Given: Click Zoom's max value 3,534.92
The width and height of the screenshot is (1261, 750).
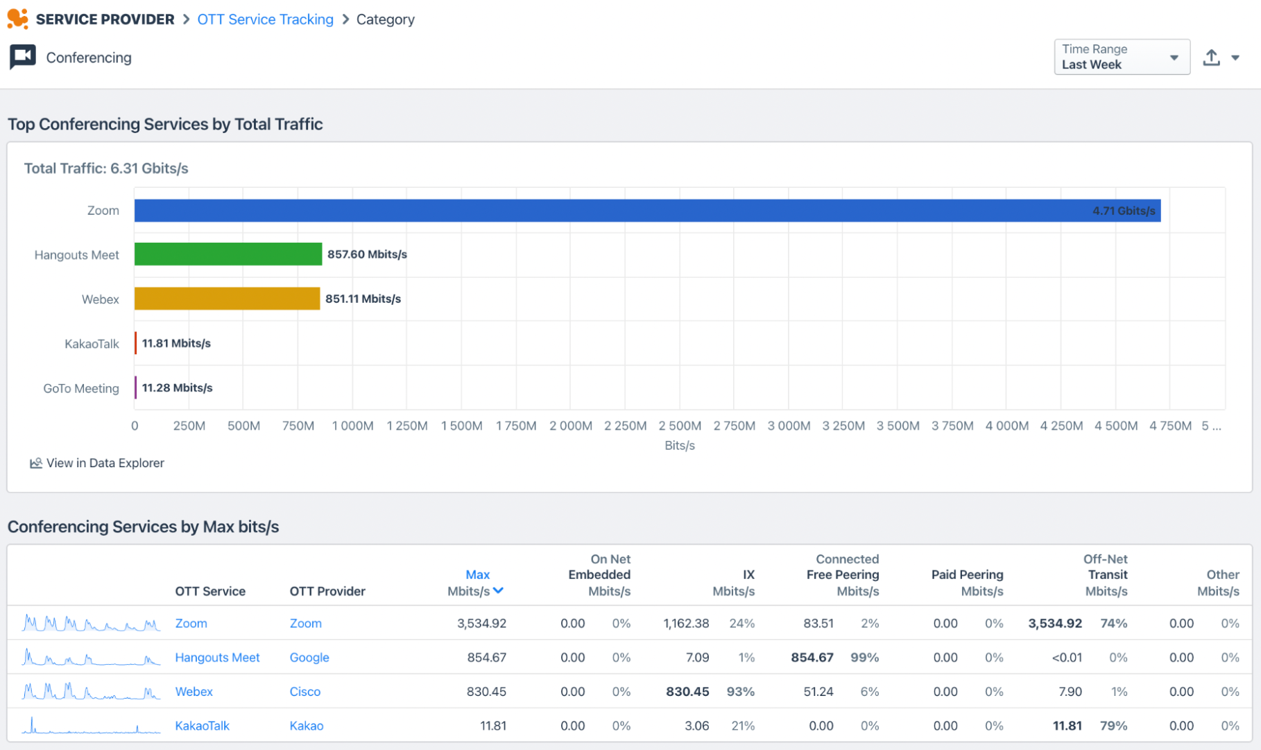Looking at the screenshot, I should tap(481, 623).
